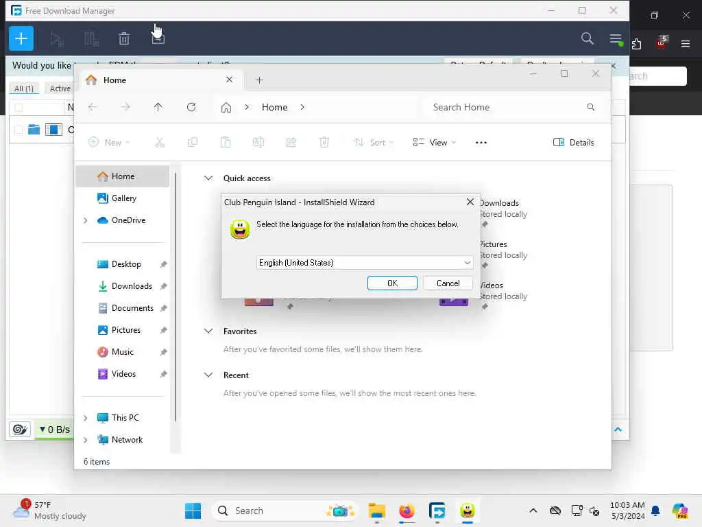Open File Explorer from the taskbar

pyautogui.click(x=376, y=511)
